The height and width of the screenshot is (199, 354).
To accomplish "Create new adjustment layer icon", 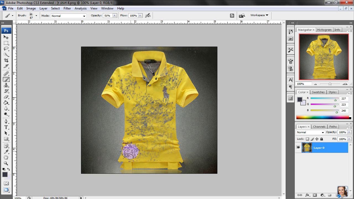I will [322, 195].
